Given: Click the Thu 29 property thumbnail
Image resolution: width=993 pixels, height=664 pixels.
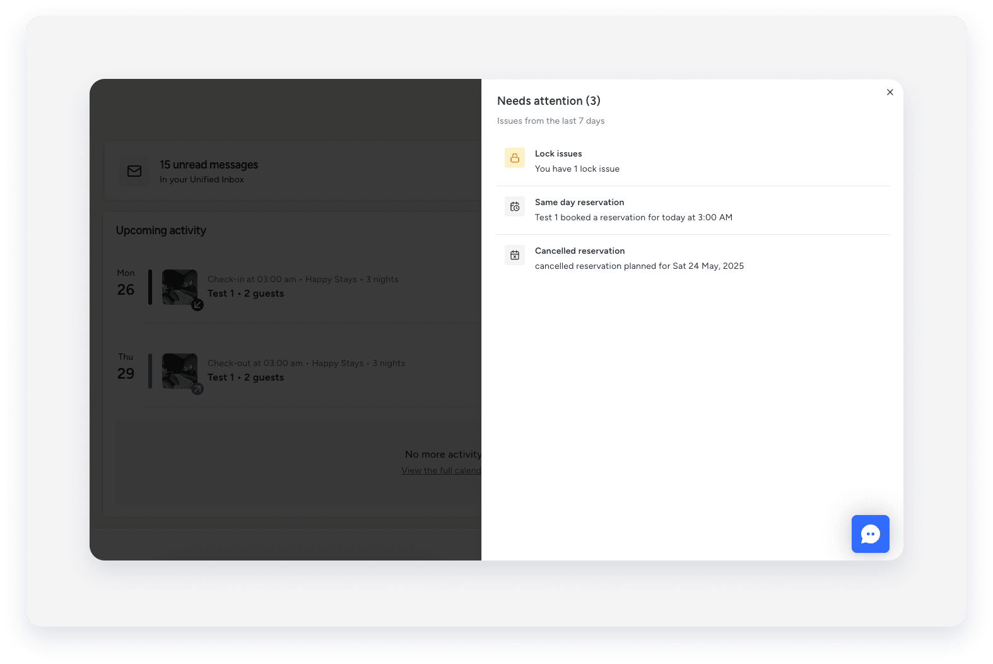Looking at the screenshot, I should (x=180, y=371).
